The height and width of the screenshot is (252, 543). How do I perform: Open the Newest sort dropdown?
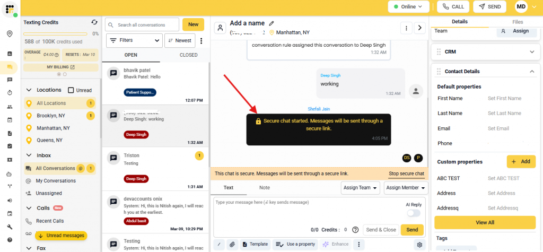coord(180,40)
